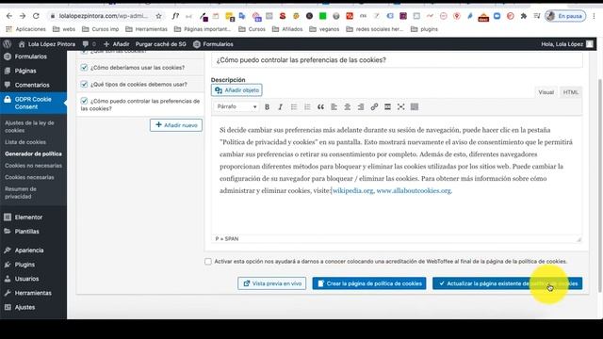Viewport: 603px width, 339px height.
Task: Insert the Read More tag
Action: pos(387,106)
